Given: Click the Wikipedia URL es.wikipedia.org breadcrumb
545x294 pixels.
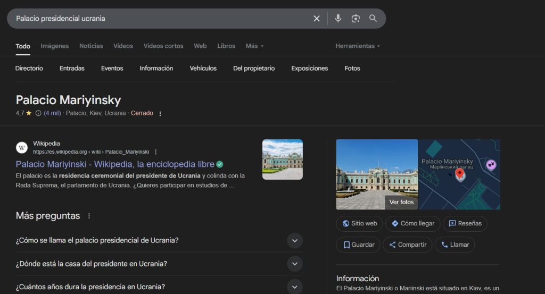Looking at the screenshot, I should tap(91, 152).
